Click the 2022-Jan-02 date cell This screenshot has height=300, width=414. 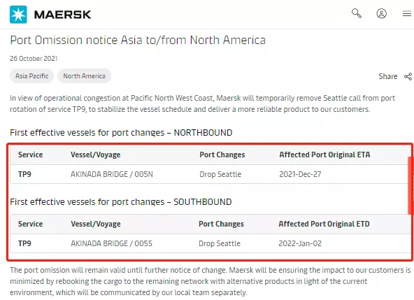pyautogui.click(x=300, y=243)
